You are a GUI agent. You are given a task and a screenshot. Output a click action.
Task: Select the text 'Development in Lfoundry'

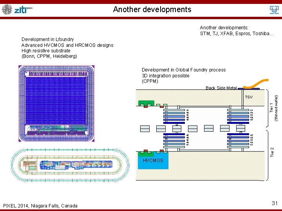point(48,39)
